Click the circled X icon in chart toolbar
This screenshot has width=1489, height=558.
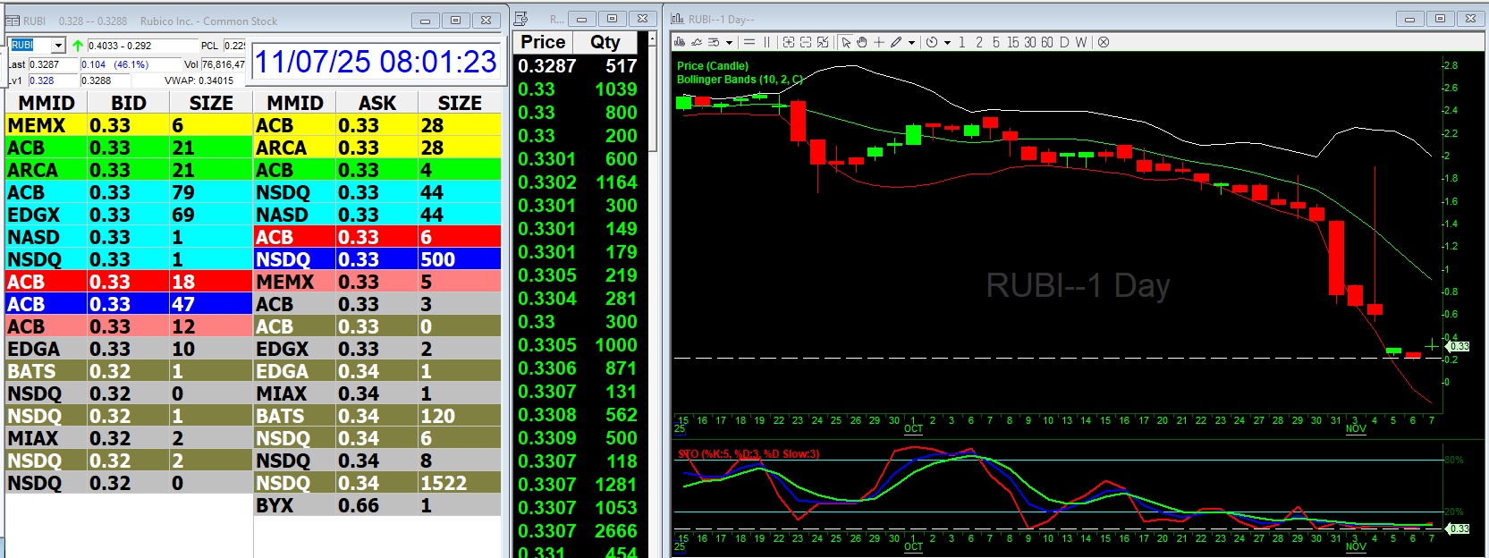(x=1104, y=42)
